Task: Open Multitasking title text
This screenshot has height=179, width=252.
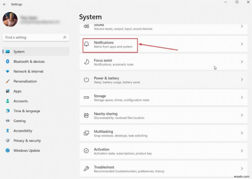Action: [103, 131]
